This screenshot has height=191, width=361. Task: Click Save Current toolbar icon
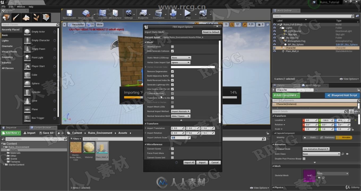(69, 14)
